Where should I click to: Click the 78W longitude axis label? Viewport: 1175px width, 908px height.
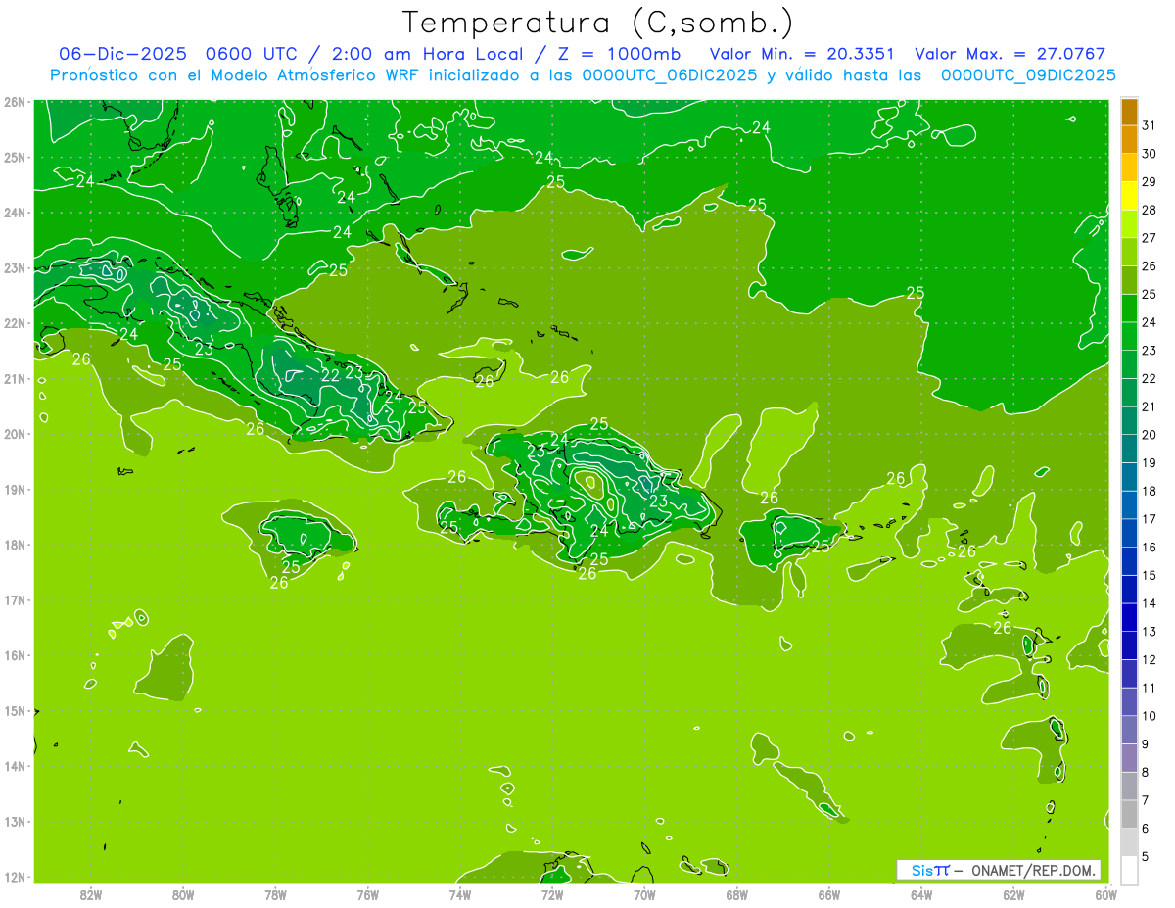click(x=275, y=894)
